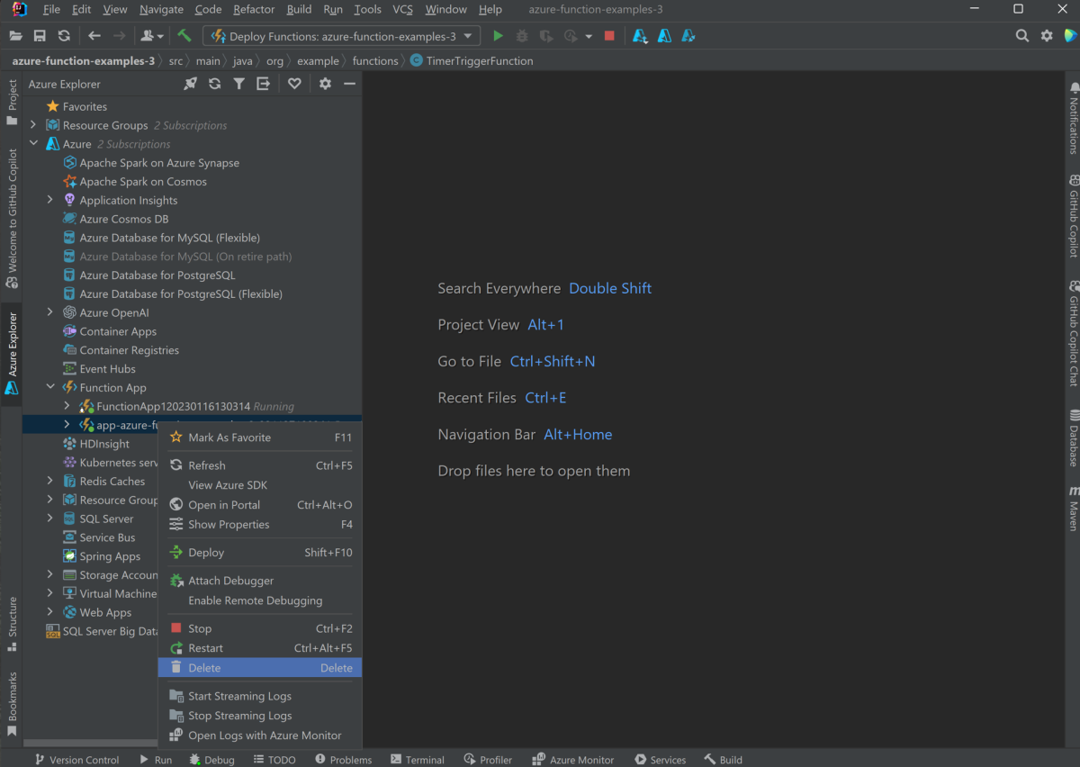1080x767 pixels.
Task: Select the Azure Explorer refresh icon
Action: (214, 83)
